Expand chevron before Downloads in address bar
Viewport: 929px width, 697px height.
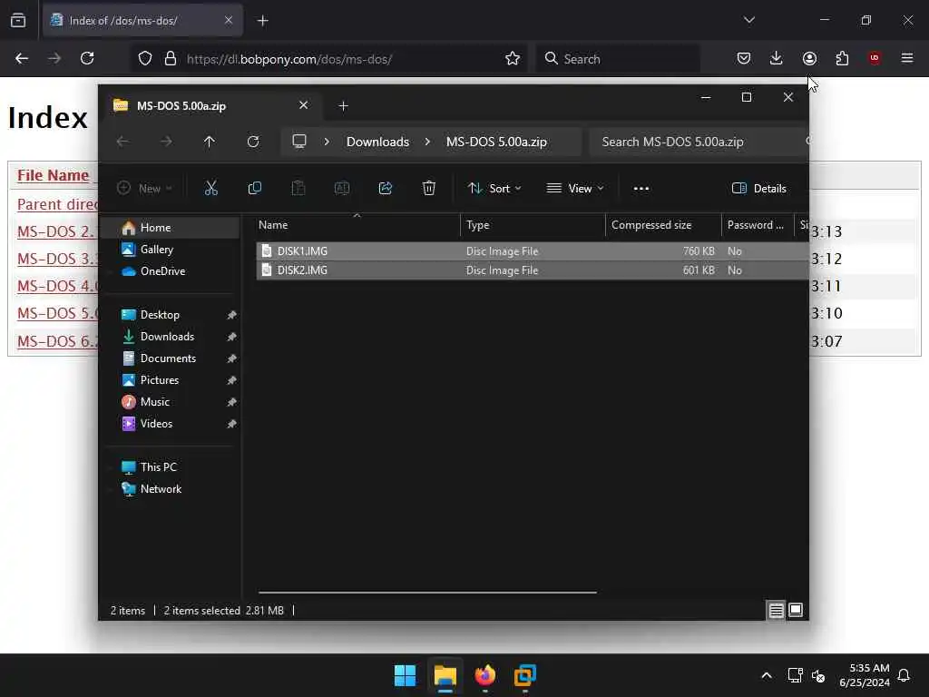pyautogui.click(x=327, y=142)
